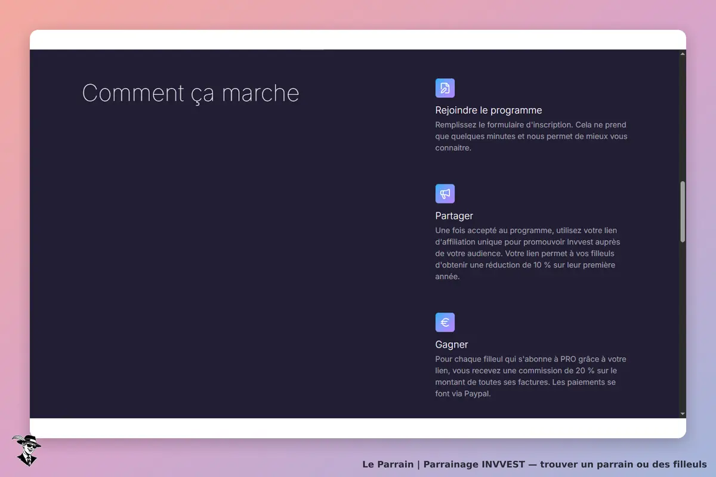The width and height of the screenshot is (716, 477).
Task: Click the "Rejoindre le programme" title
Action: pyautogui.click(x=489, y=110)
